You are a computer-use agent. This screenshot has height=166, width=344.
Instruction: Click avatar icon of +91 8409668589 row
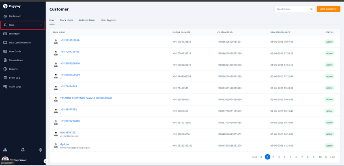pos(56,76)
